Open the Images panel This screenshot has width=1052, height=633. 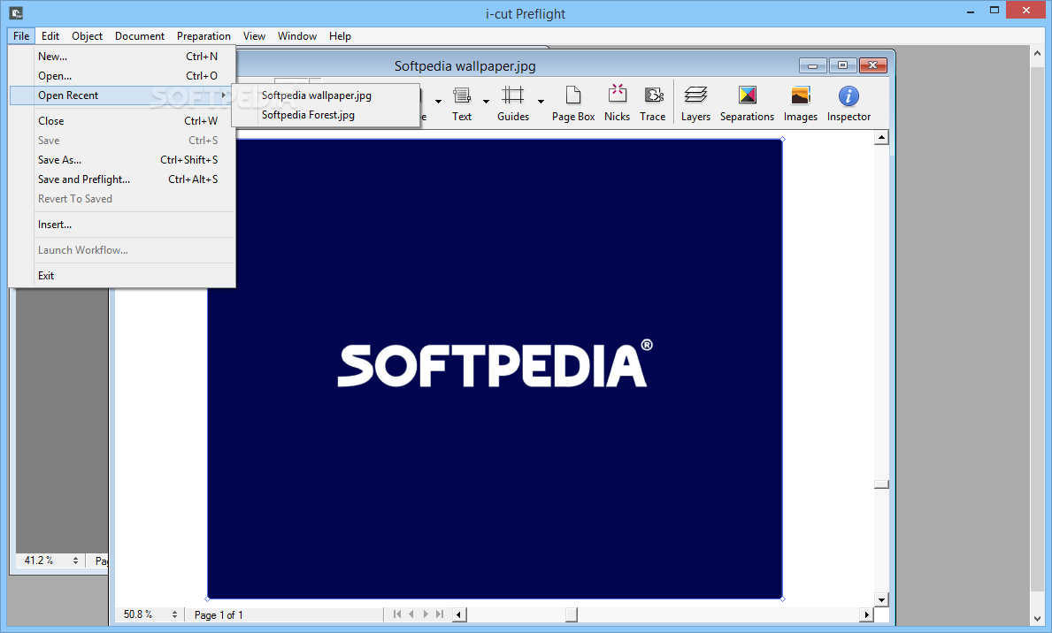pos(801,103)
